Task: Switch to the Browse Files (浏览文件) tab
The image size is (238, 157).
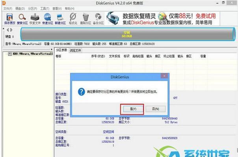Action: pyautogui.click(x=75, y=50)
